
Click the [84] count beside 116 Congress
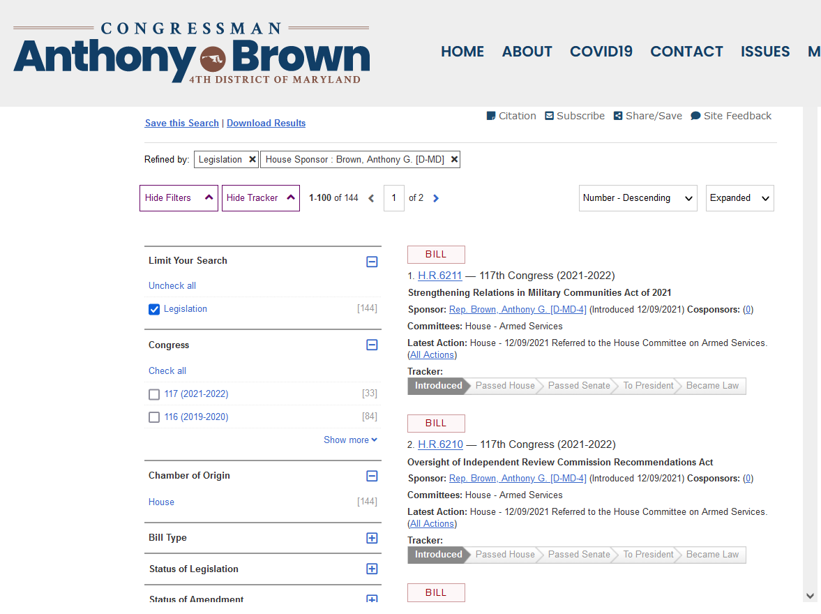[x=370, y=417]
